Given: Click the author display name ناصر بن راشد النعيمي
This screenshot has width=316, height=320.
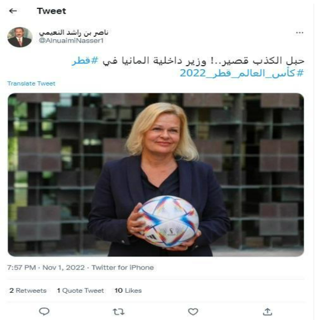Looking at the screenshot, I should coord(74,33).
